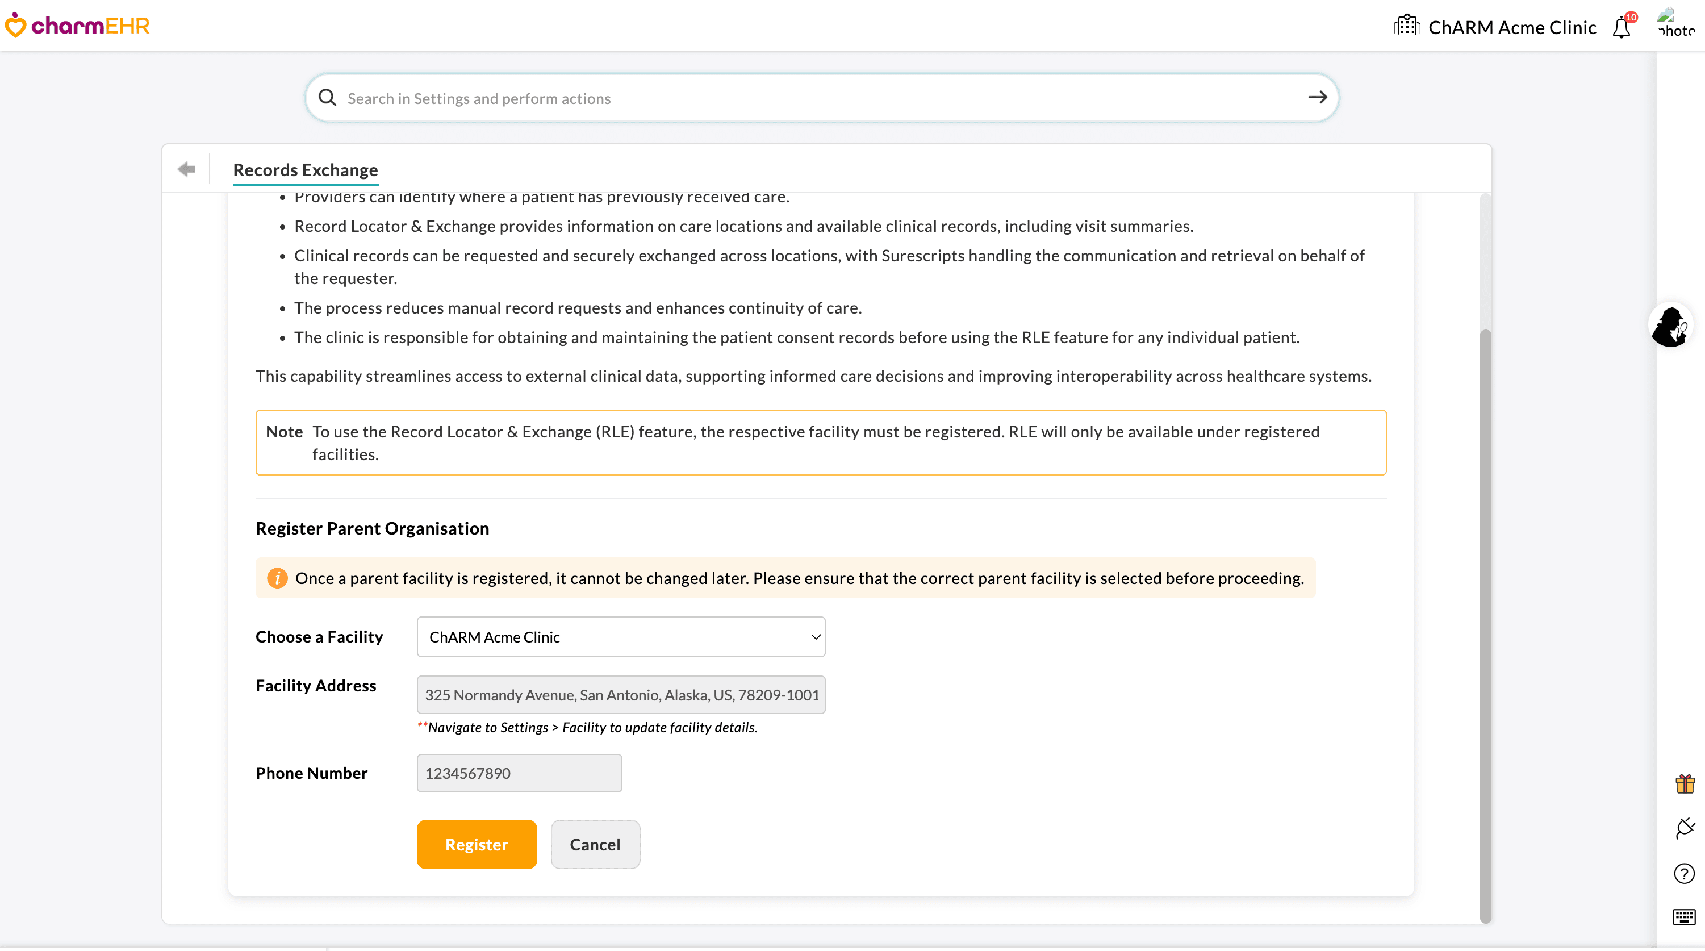Viewport: 1705px width, 951px height.
Task: Click the charmEHR heart logo
Action: click(x=15, y=25)
